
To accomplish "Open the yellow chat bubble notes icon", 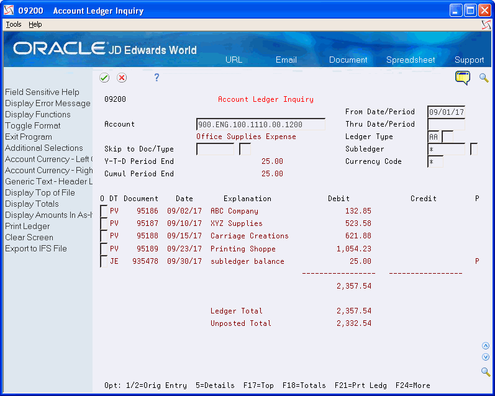I will click(x=463, y=78).
